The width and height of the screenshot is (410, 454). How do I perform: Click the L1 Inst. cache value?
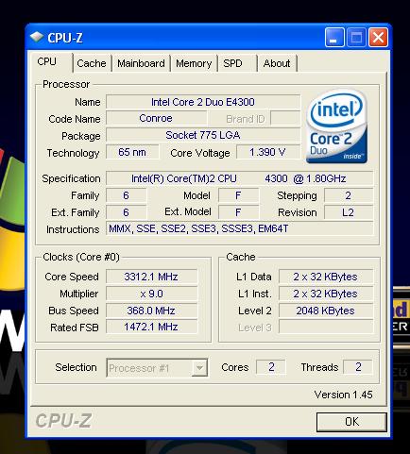326,294
